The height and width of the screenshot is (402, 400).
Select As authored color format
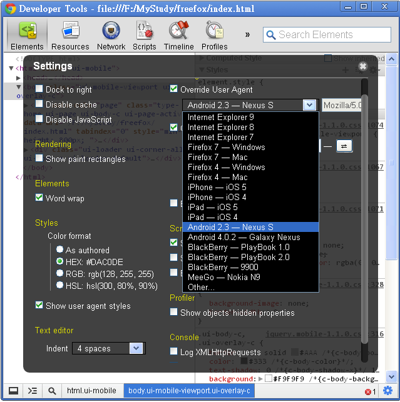tap(59, 249)
